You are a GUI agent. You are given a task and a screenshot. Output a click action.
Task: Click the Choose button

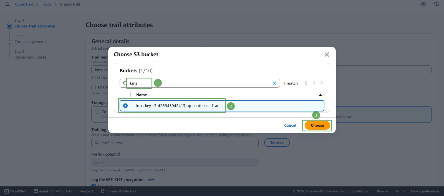[317, 125]
